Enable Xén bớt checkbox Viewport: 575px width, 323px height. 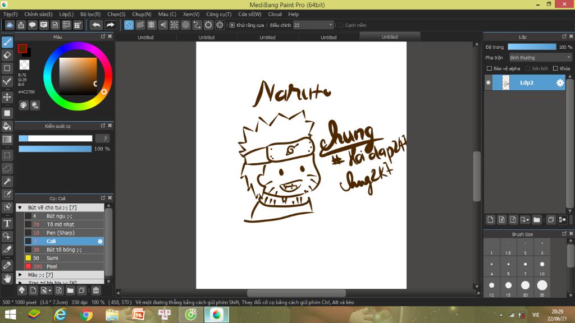point(528,68)
